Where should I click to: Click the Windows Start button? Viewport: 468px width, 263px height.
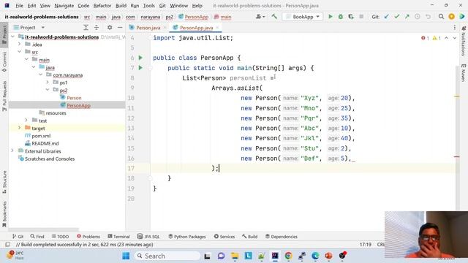pos(126,256)
